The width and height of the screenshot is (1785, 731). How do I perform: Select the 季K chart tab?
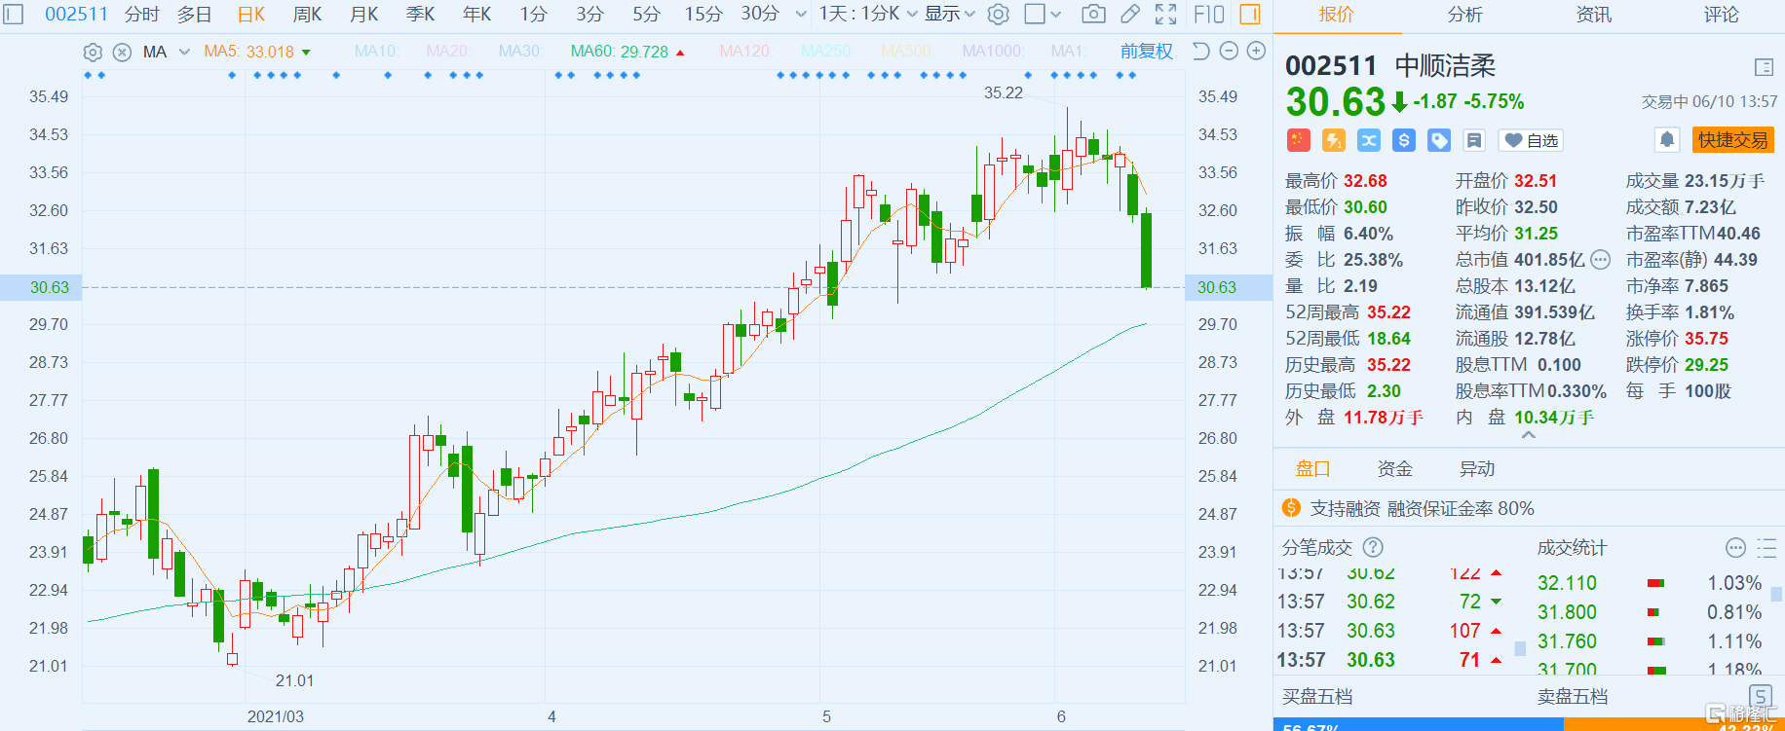tap(421, 14)
